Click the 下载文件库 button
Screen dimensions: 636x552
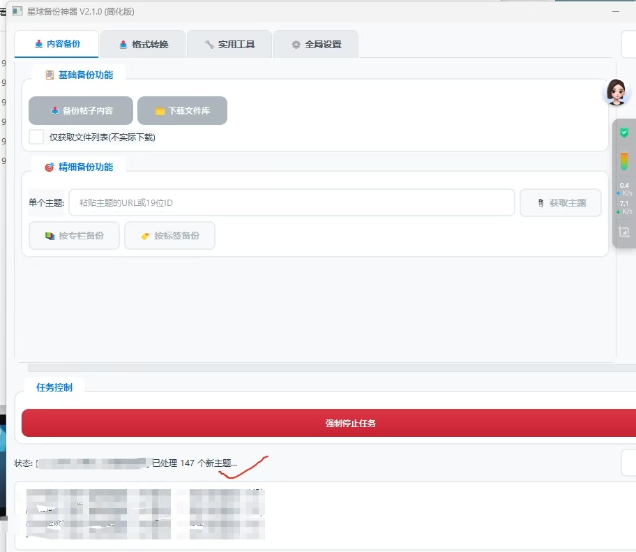182,110
